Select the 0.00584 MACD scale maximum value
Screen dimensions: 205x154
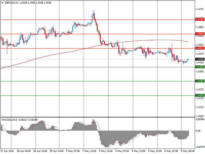coord(200,119)
